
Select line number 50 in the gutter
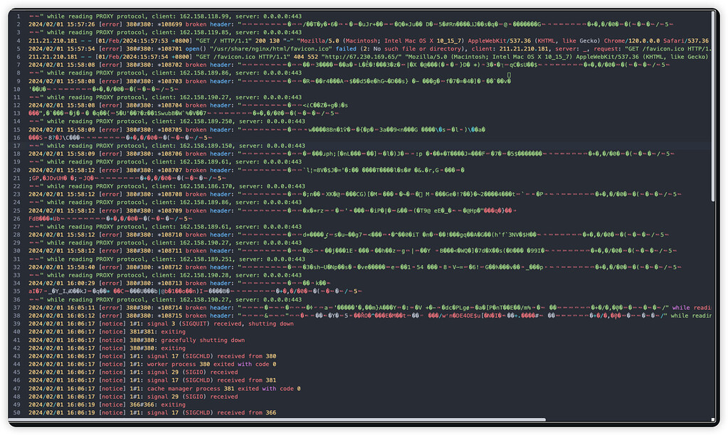[16, 412]
